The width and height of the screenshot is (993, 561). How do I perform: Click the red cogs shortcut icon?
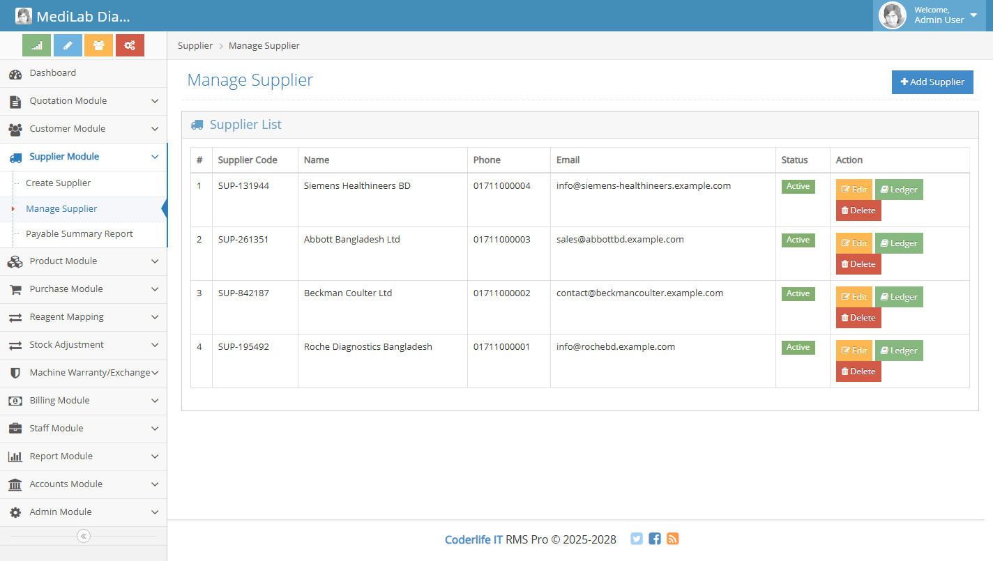tap(130, 45)
